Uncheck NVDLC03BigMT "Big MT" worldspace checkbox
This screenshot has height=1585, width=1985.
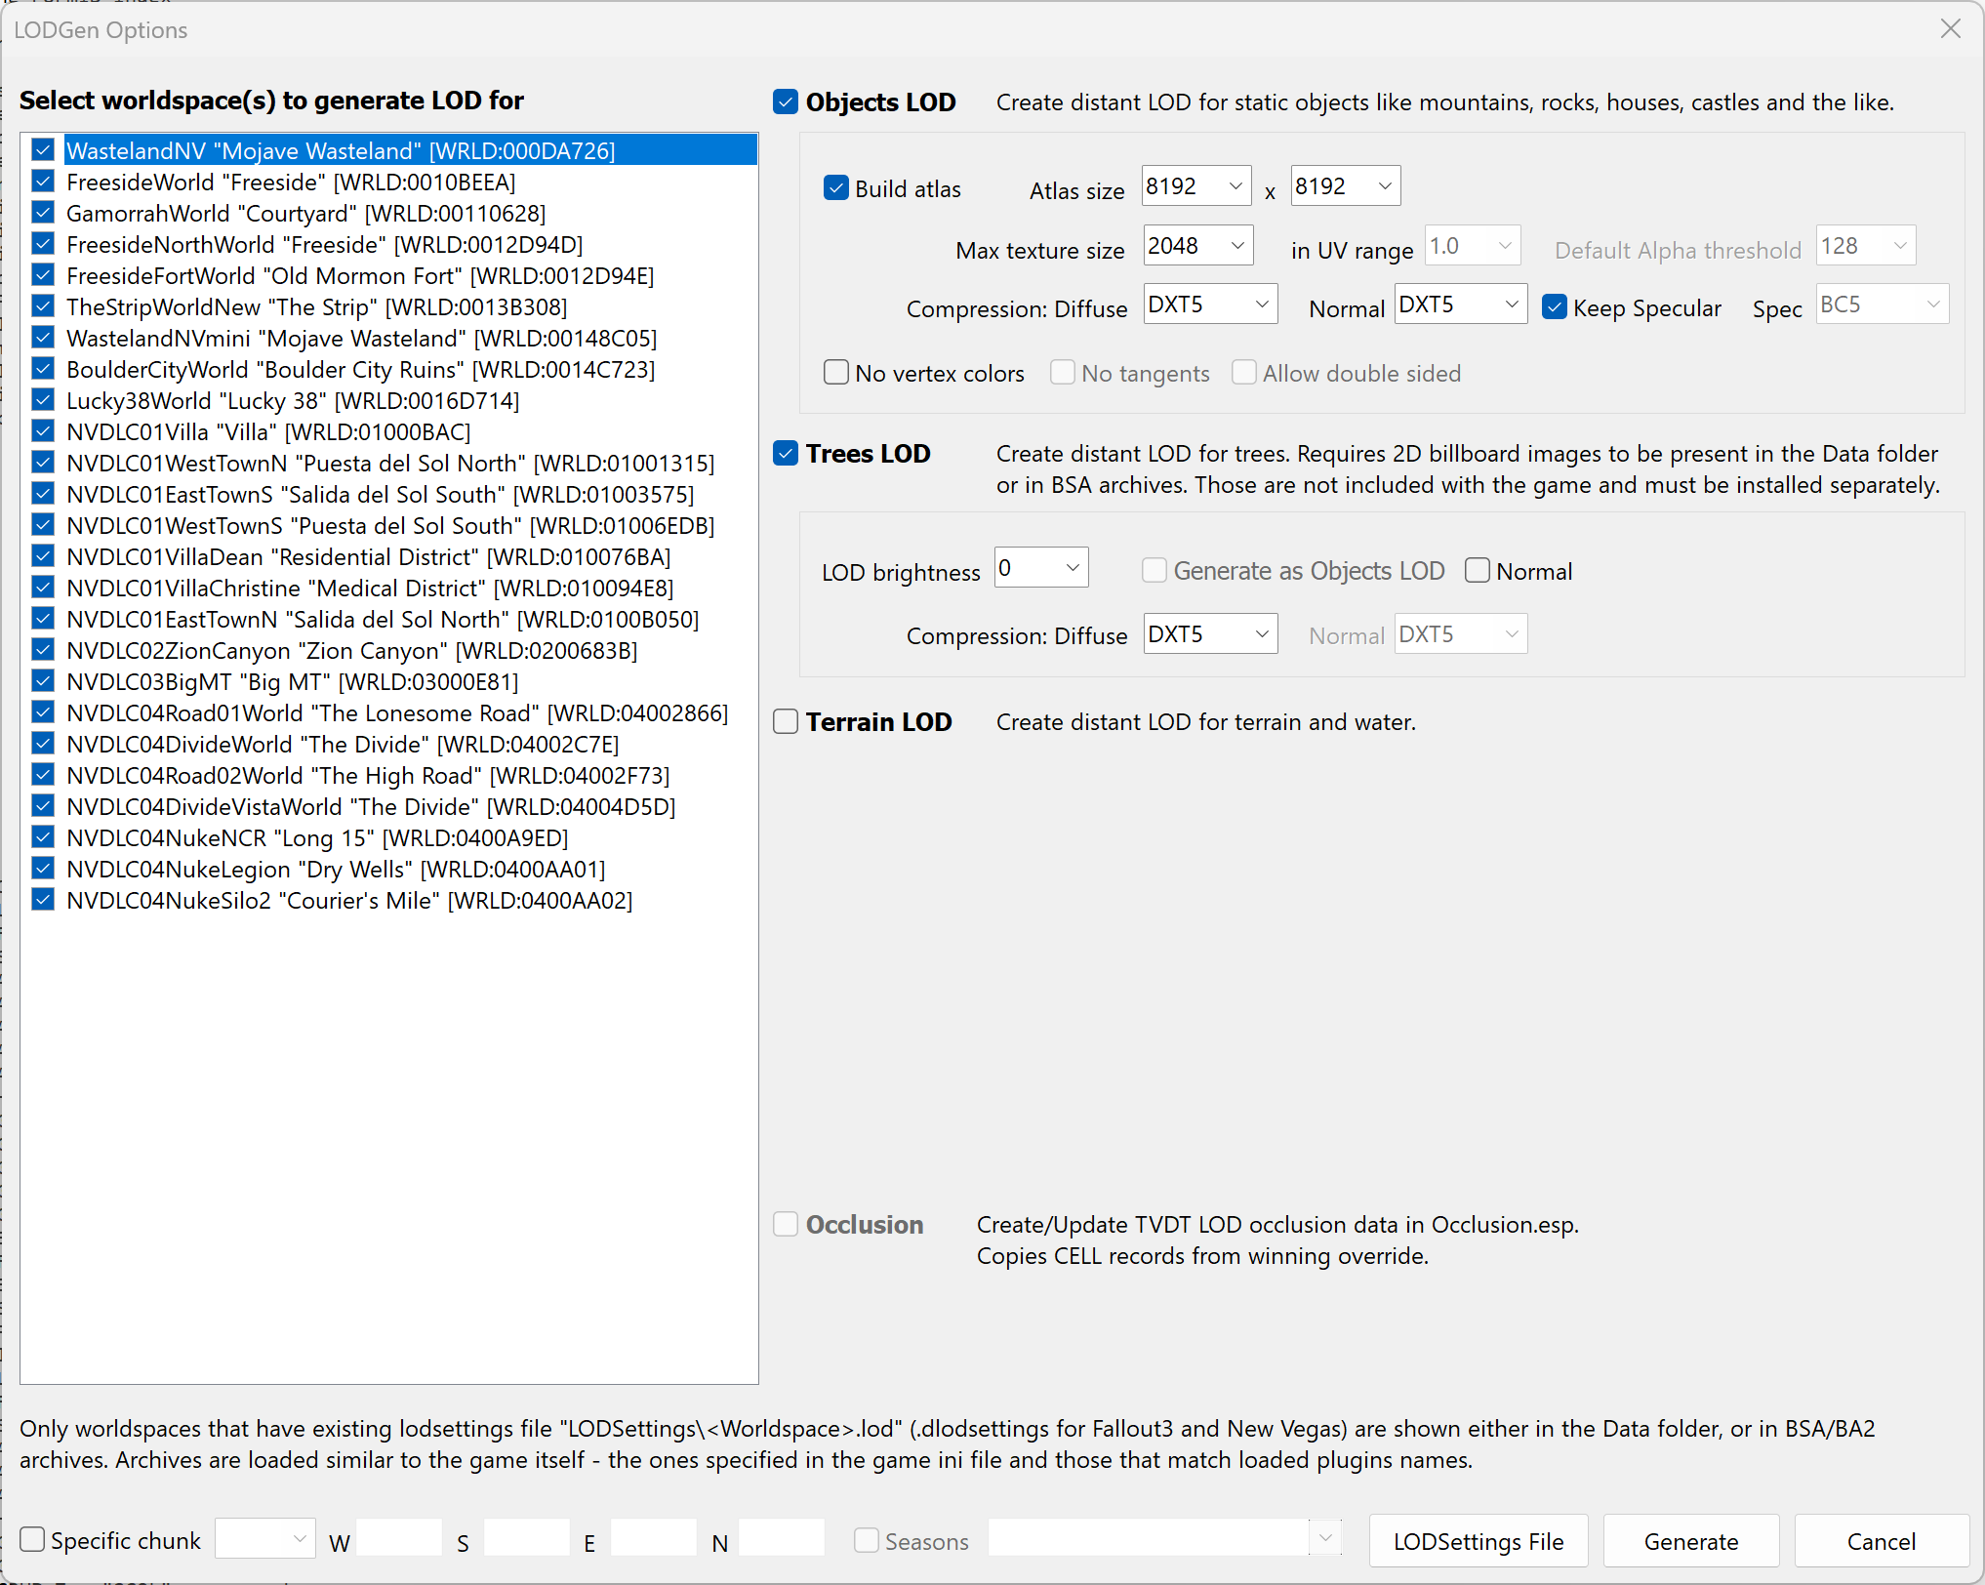click(43, 681)
